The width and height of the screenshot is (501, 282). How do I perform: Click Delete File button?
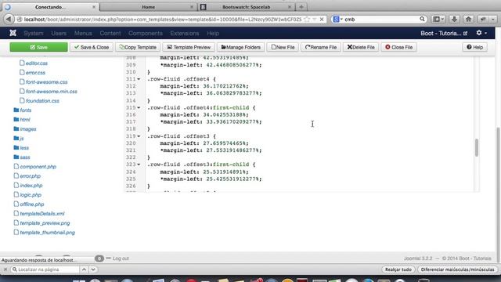361,47
